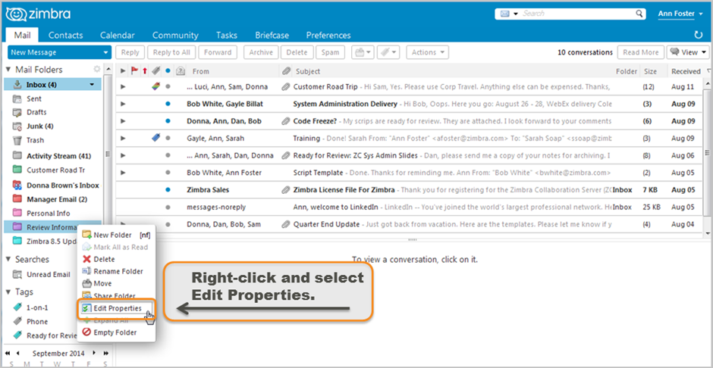Screen dimensions: 713x368
Task: Click the refresh icon below the account name
Action: click(699, 35)
